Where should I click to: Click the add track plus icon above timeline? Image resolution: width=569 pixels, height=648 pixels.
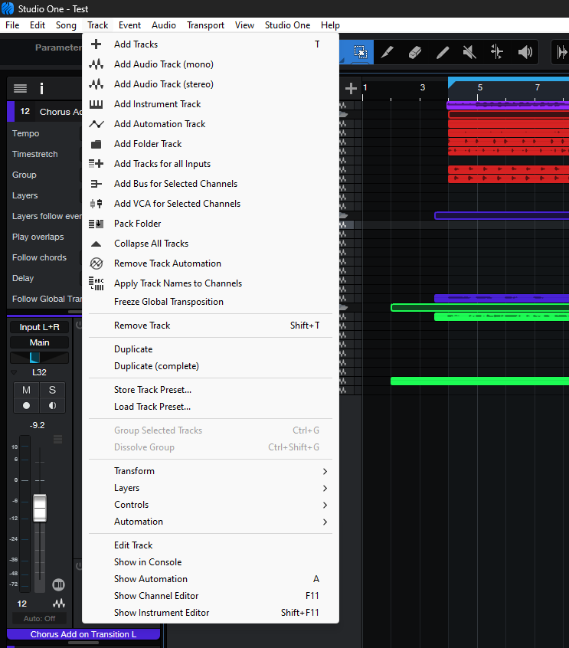tap(351, 88)
